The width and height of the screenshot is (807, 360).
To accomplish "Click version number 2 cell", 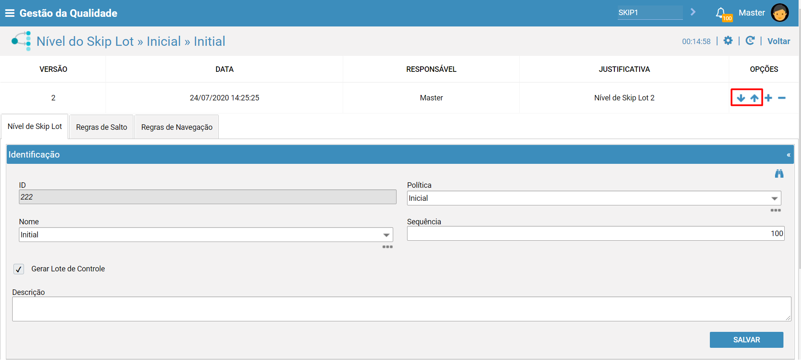I will coord(53,98).
